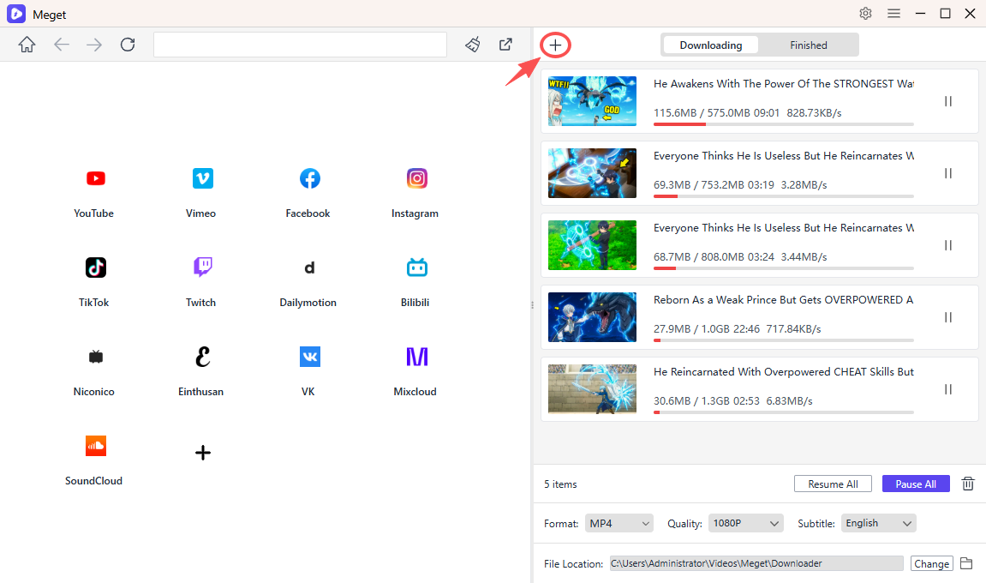Open the download folder location

pyautogui.click(x=966, y=563)
